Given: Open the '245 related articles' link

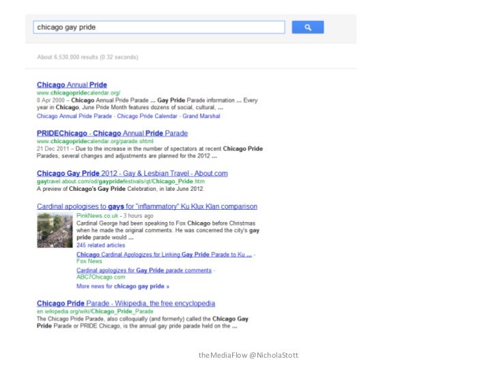Looking at the screenshot, I should (100, 245).
